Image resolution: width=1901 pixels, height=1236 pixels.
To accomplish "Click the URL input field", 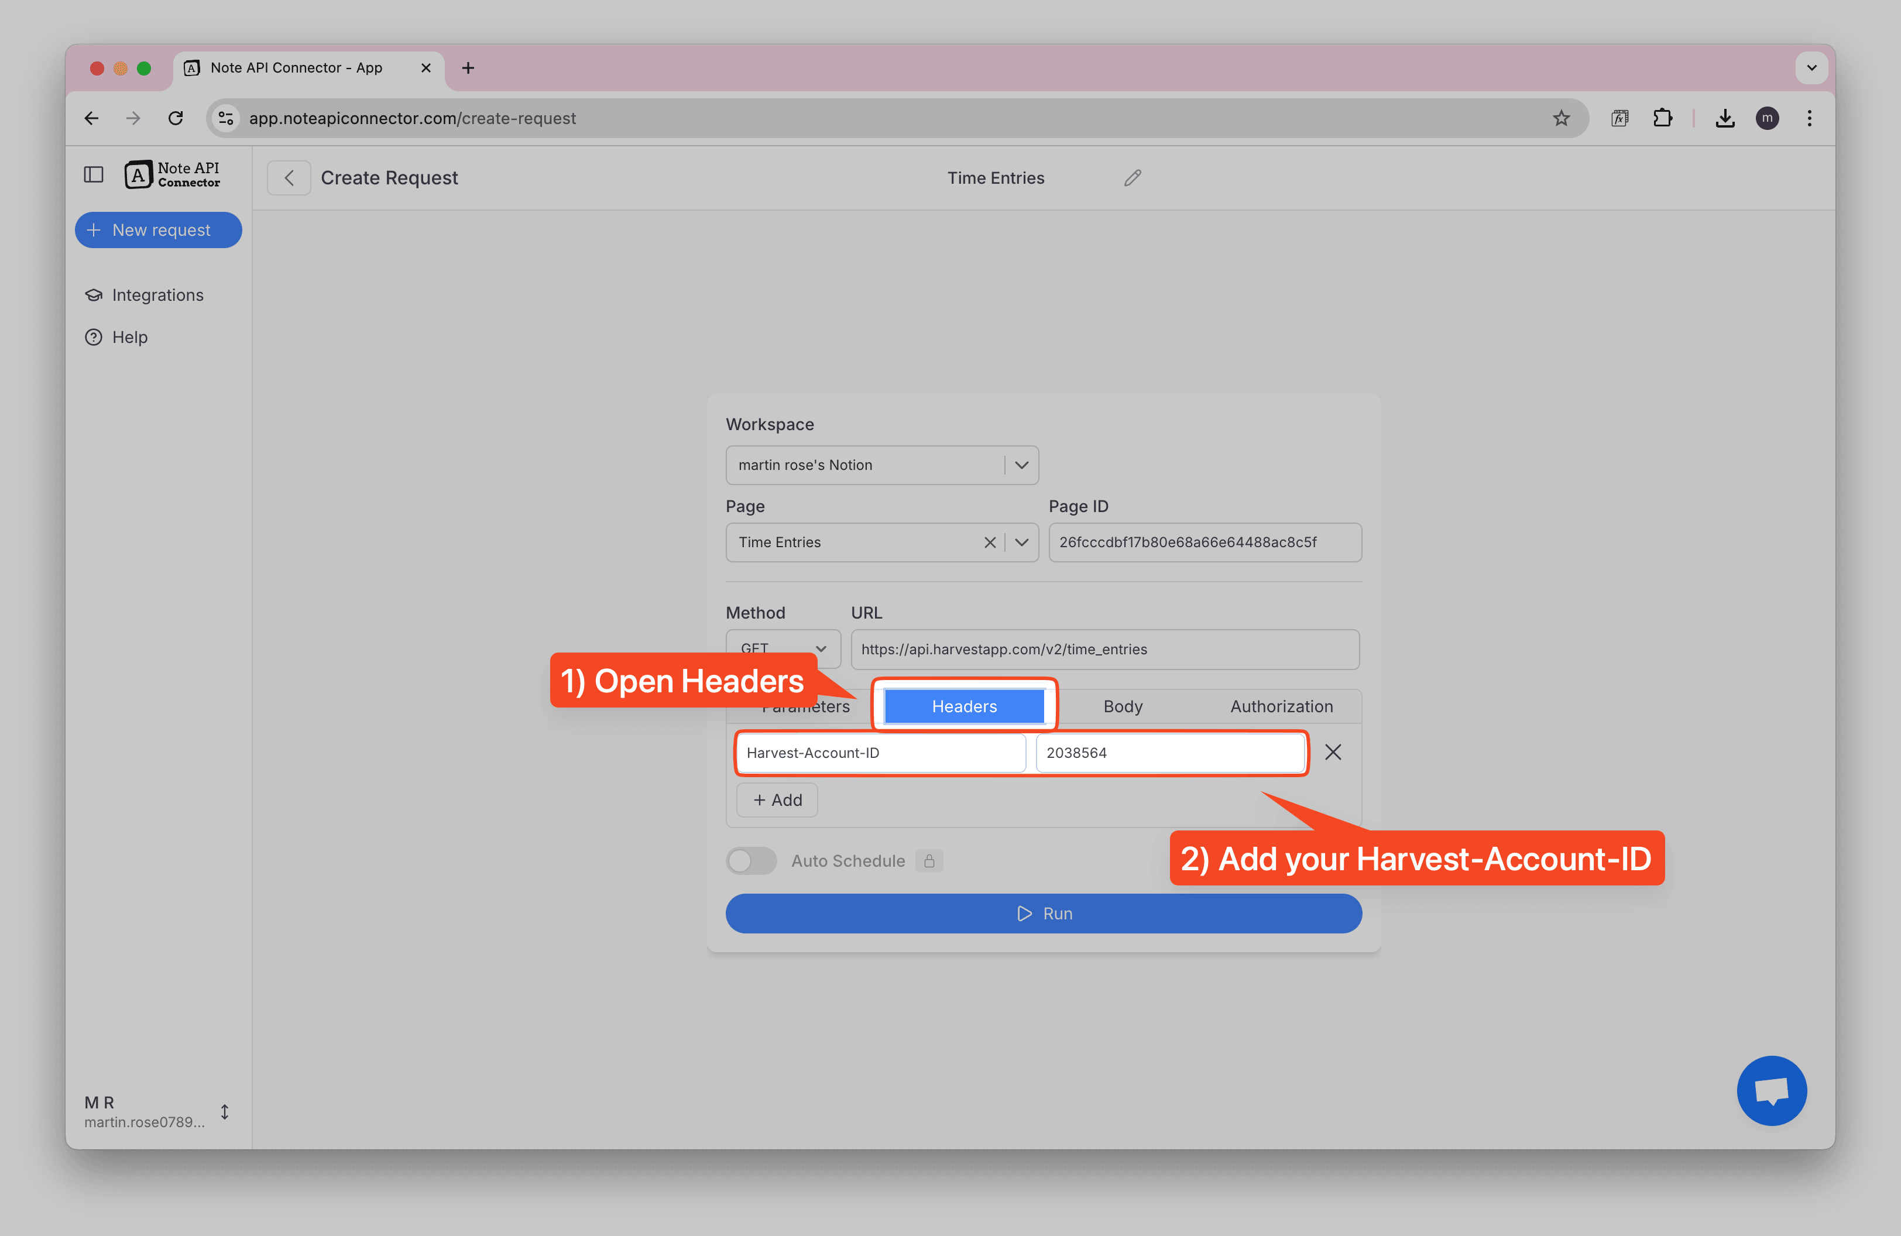I will 1104,649.
